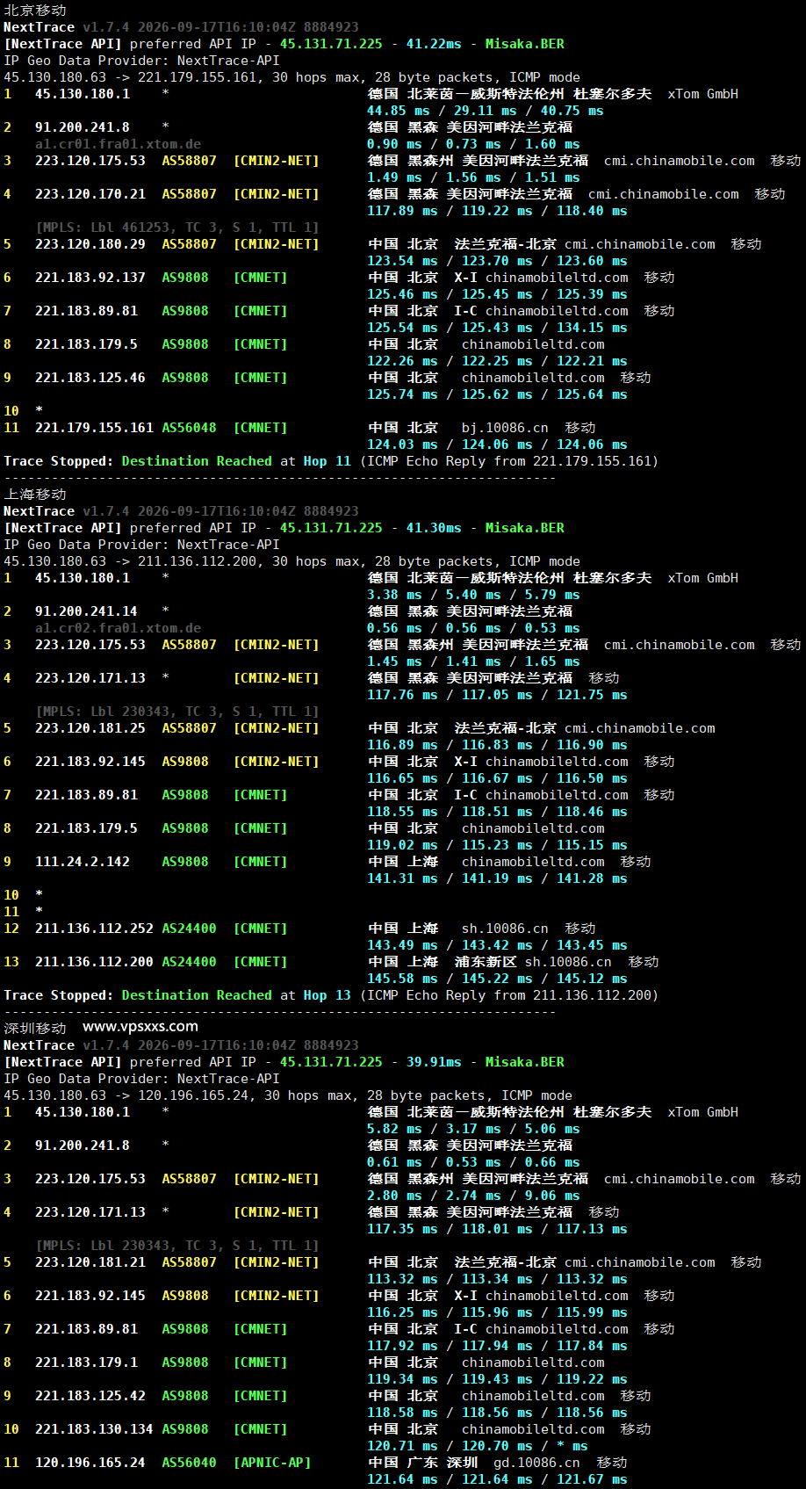Click the 上海移动 section heading
This screenshot has height=1489, width=806.
35,494
